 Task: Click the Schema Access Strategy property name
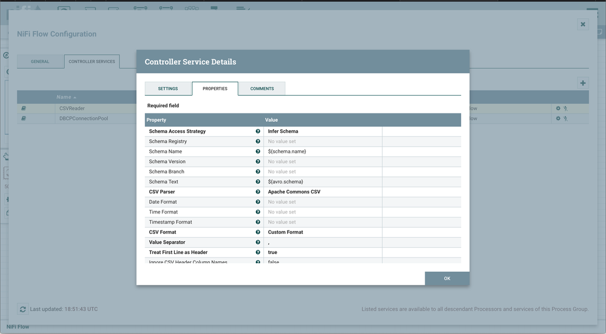(x=177, y=132)
